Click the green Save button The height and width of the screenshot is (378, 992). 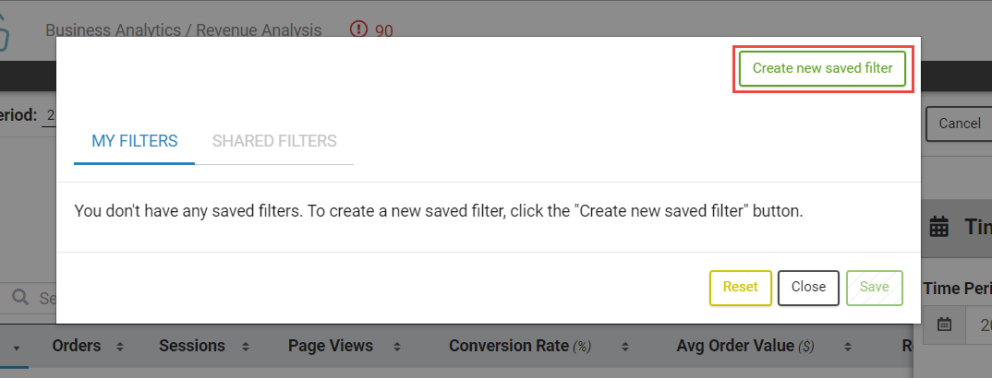pos(875,288)
